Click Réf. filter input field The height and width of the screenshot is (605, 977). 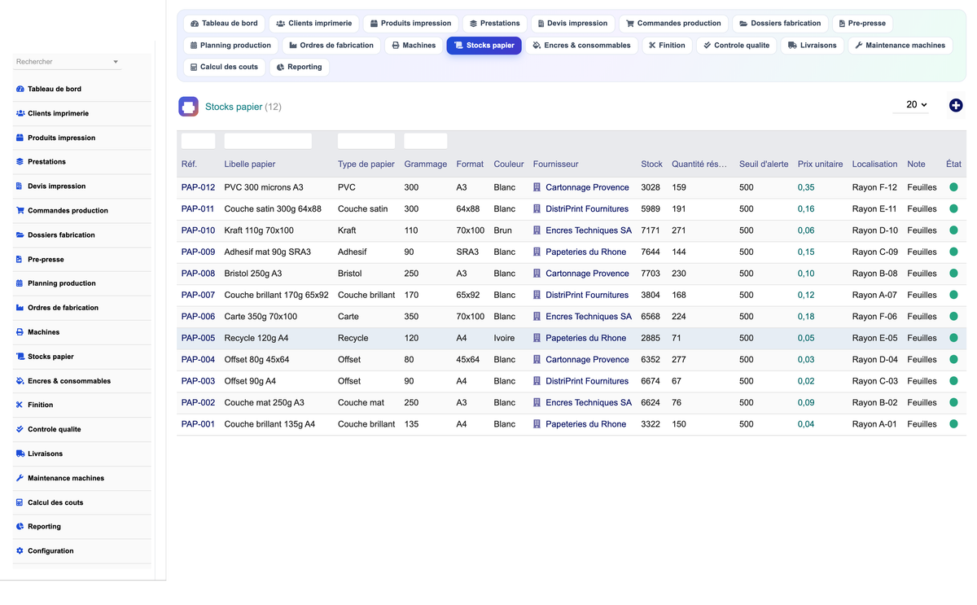pyautogui.click(x=198, y=141)
